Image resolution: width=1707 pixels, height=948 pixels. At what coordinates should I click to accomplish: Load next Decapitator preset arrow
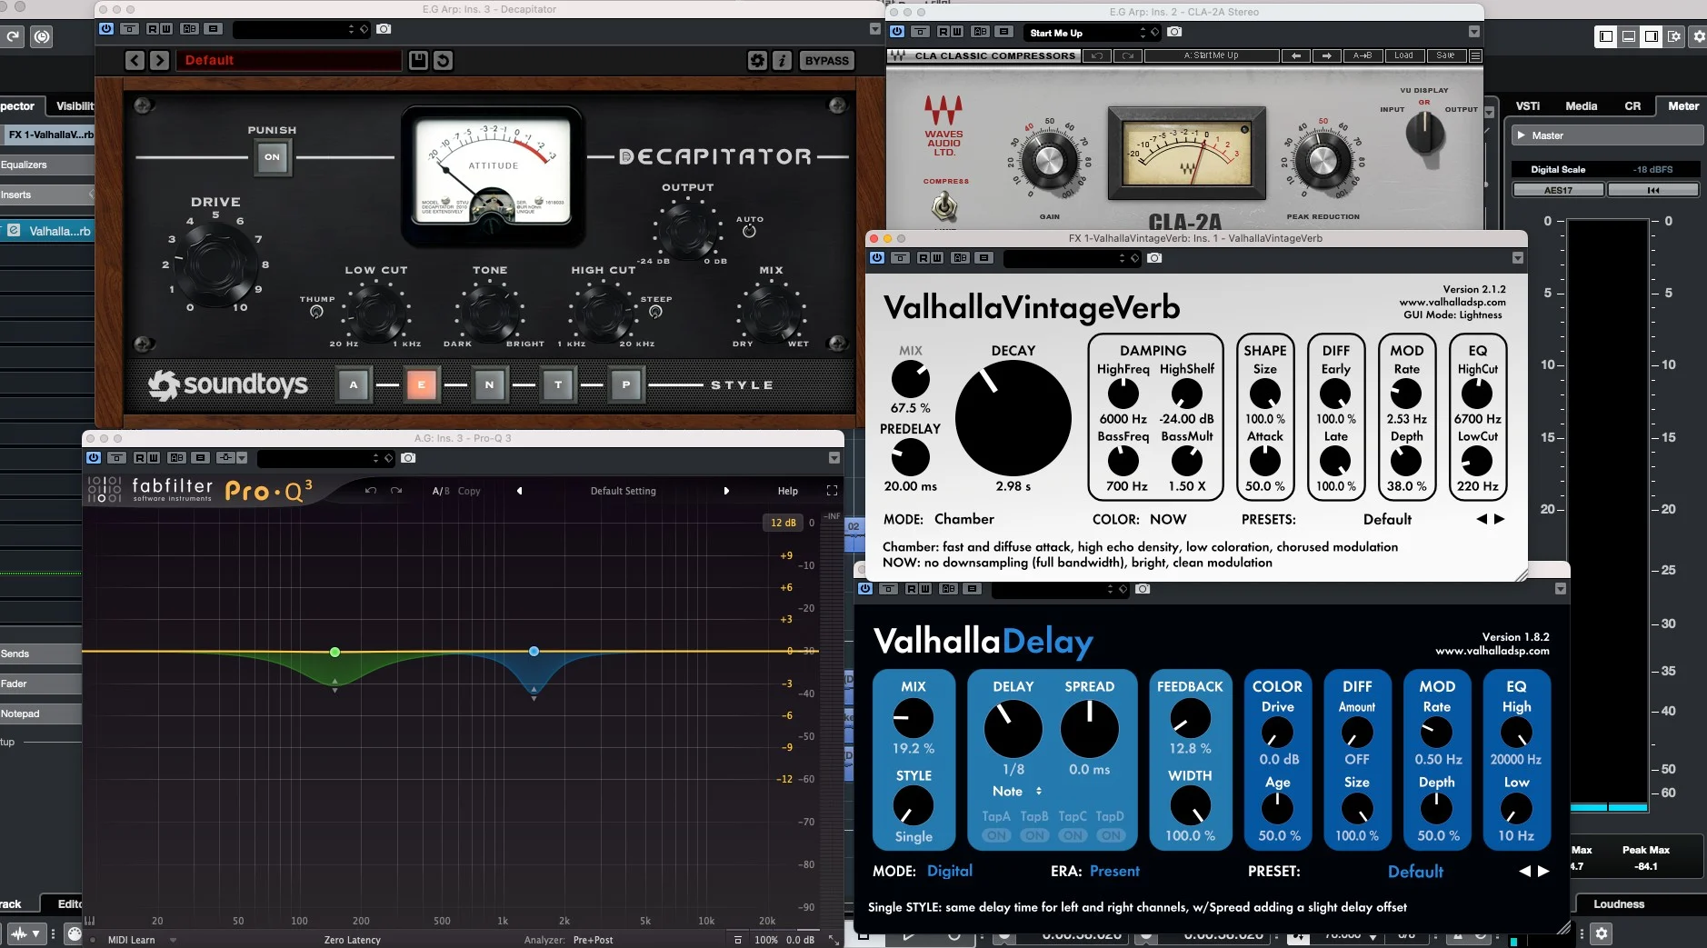tap(159, 60)
